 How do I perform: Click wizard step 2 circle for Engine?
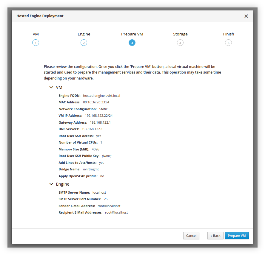click(84, 43)
